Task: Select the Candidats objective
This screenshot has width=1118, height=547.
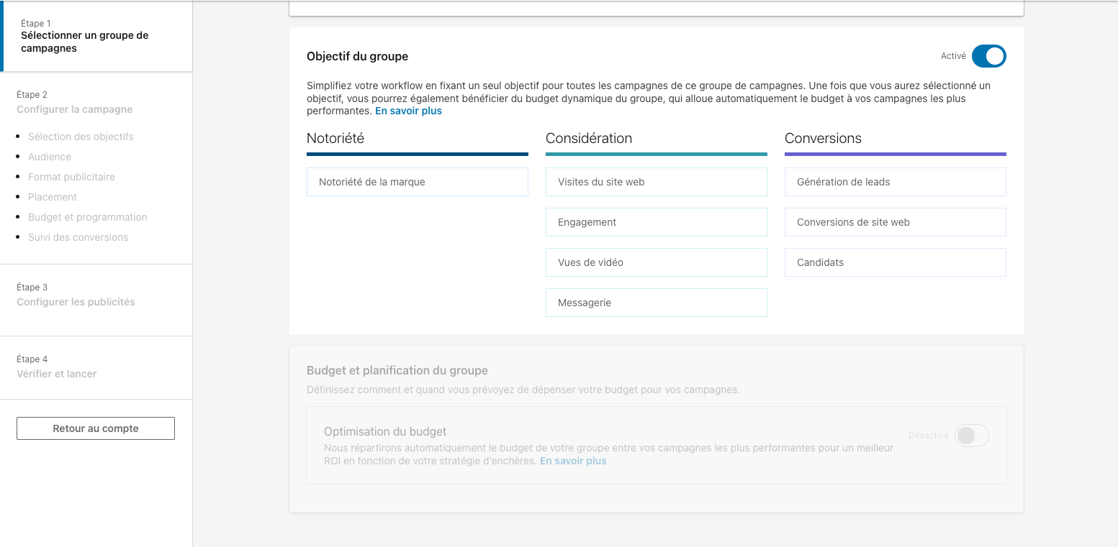Action: (x=895, y=262)
